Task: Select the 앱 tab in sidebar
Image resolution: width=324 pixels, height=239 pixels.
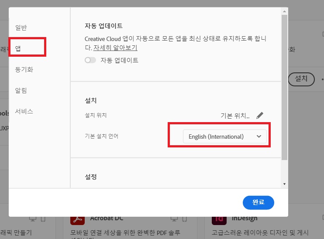Action: [18, 48]
